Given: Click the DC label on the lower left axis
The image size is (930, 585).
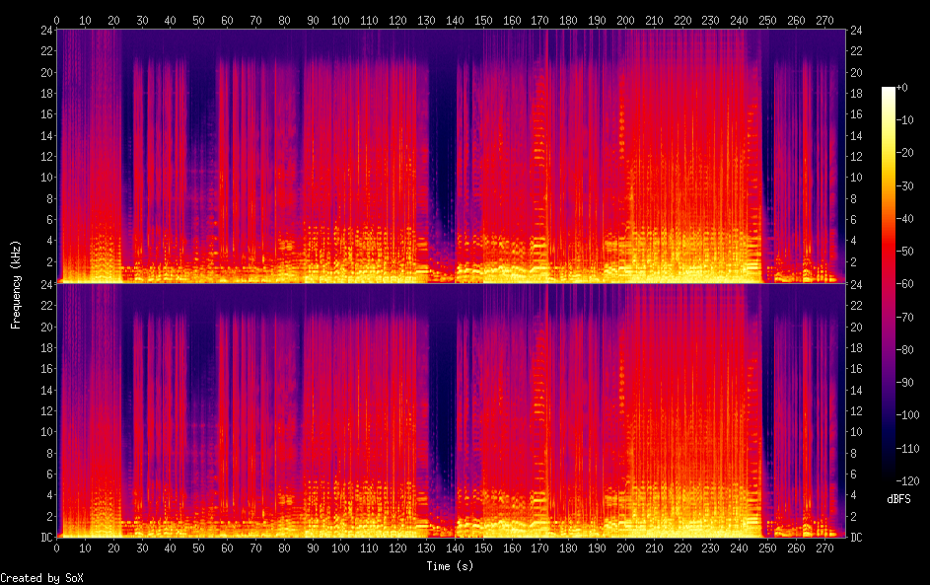Looking at the screenshot, I should click(x=47, y=538).
